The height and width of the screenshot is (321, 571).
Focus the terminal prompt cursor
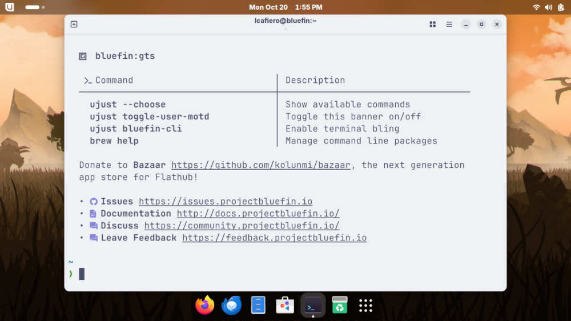[x=82, y=274]
